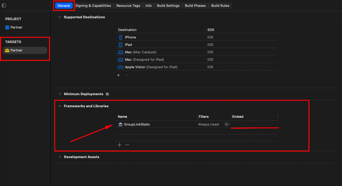
Task: Select the iPhone destination name
Action: point(131,37)
